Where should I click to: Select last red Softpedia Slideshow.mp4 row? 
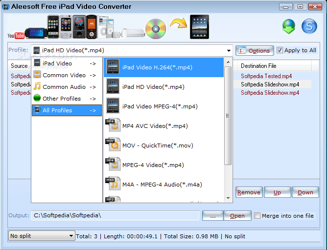pyautogui.click(x=270, y=93)
